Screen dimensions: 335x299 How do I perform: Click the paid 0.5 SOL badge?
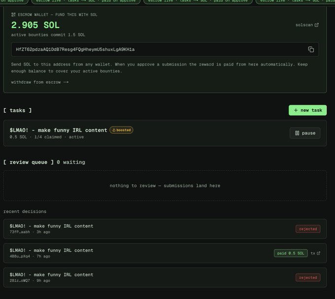coord(291,253)
